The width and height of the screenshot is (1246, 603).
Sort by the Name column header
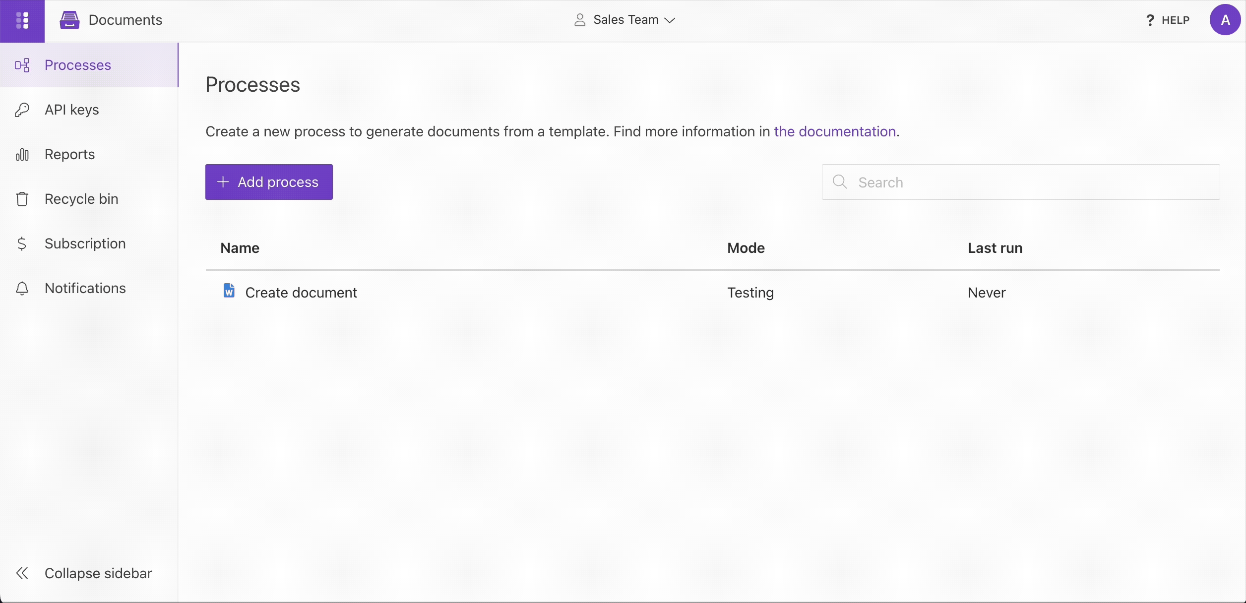240,248
